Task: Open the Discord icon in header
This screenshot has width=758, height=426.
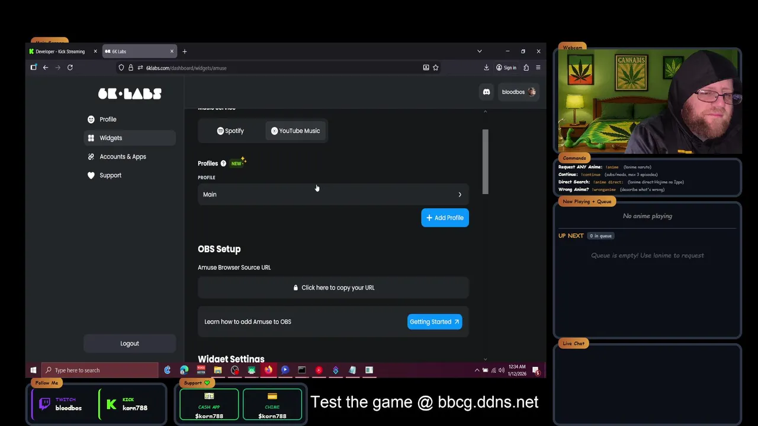Action: pyautogui.click(x=486, y=92)
